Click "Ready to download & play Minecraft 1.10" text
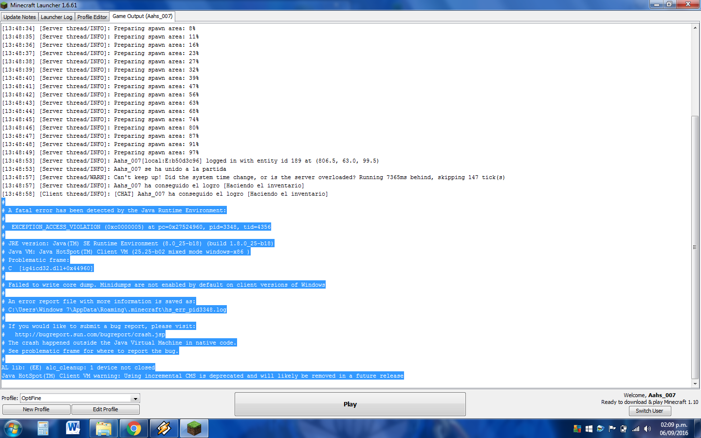Image resolution: width=701 pixels, height=438 pixels. click(649, 402)
